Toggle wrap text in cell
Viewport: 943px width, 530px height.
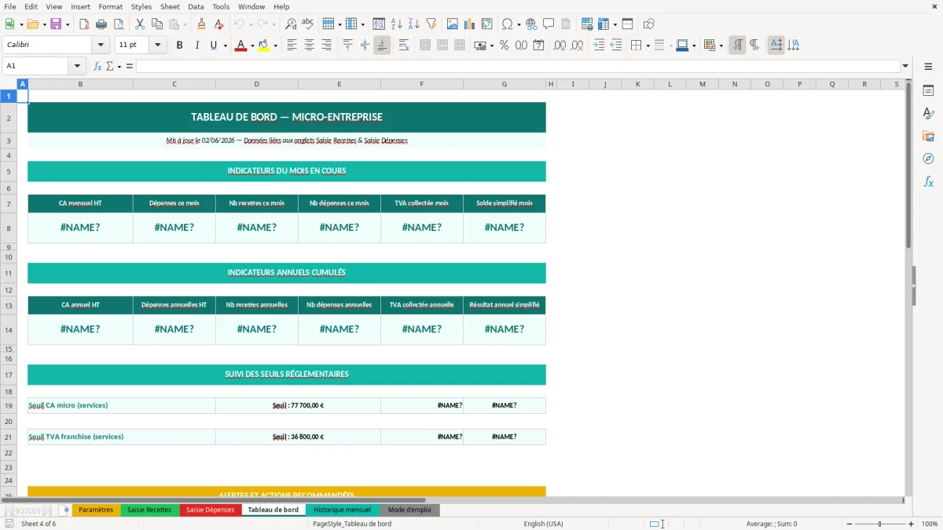click(404, 46)
